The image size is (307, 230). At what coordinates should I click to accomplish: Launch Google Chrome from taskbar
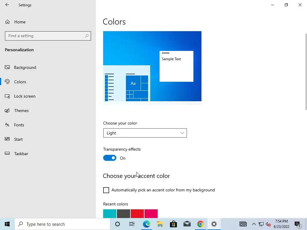point(200,224)
